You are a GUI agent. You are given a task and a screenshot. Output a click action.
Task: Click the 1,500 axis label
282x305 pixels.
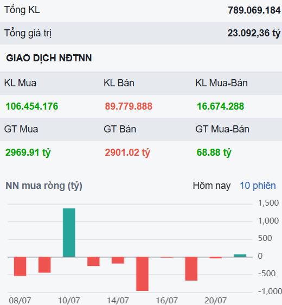pyautogui.click(x=268, y=203)
